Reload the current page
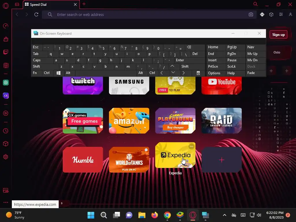The image size is (296, 222). [36, 14]
